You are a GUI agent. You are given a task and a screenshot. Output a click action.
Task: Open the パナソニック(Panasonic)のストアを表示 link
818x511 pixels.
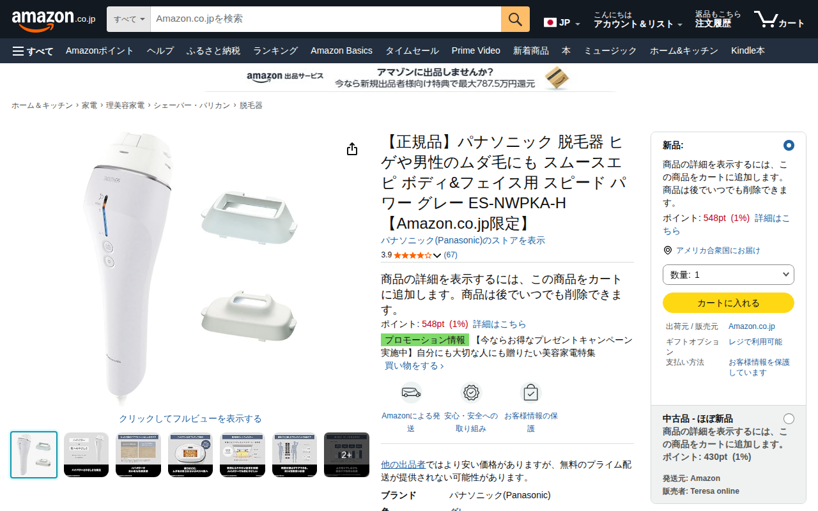point(463,241)
